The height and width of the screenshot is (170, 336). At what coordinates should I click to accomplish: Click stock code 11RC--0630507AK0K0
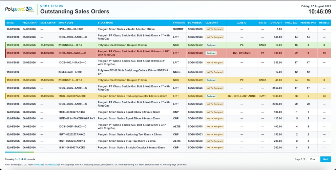[x=72, y=96]
